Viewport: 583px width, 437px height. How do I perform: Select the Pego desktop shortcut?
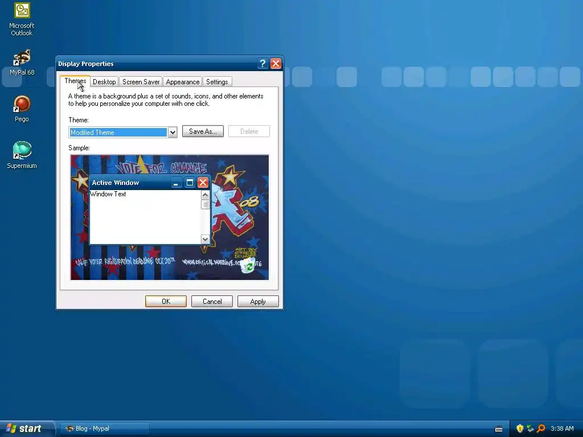(x=22, y=109)
